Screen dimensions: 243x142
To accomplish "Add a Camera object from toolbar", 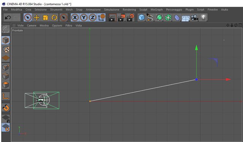I will [x=194, y=17].
